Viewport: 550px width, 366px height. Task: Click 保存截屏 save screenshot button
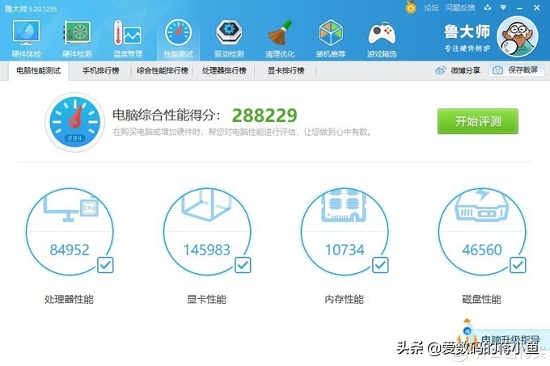tap(518, 70)
